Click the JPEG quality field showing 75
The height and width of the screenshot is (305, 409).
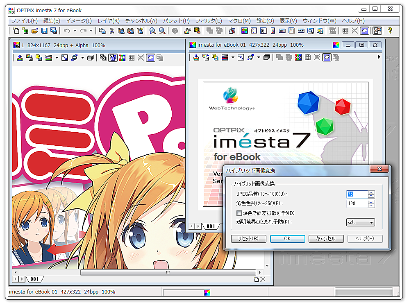[357, 194]
